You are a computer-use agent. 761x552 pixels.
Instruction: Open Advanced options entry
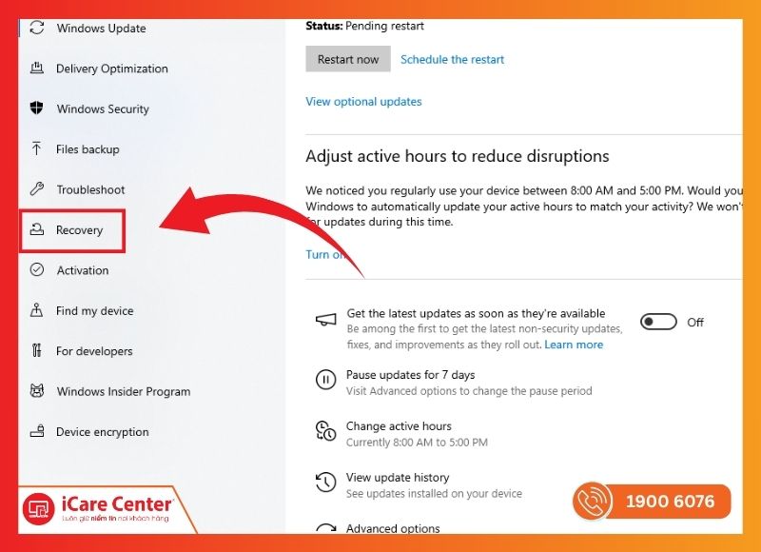coord(393,527)
